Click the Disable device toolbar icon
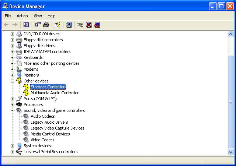The image size is (236, 166). pyautogui.click(x=97, y=25)
